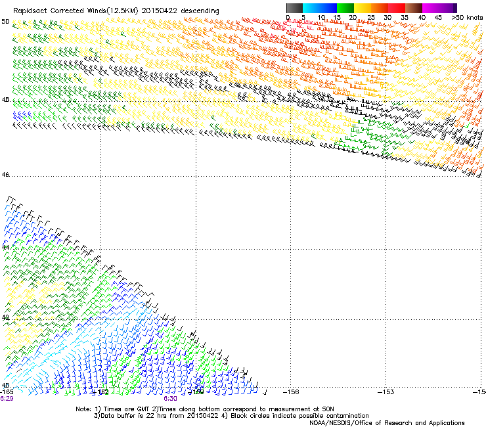Click the gray 0-5 knots color swatch
Image resolution: width=486 pixels, height=427 pixels.
coord(294,8)
